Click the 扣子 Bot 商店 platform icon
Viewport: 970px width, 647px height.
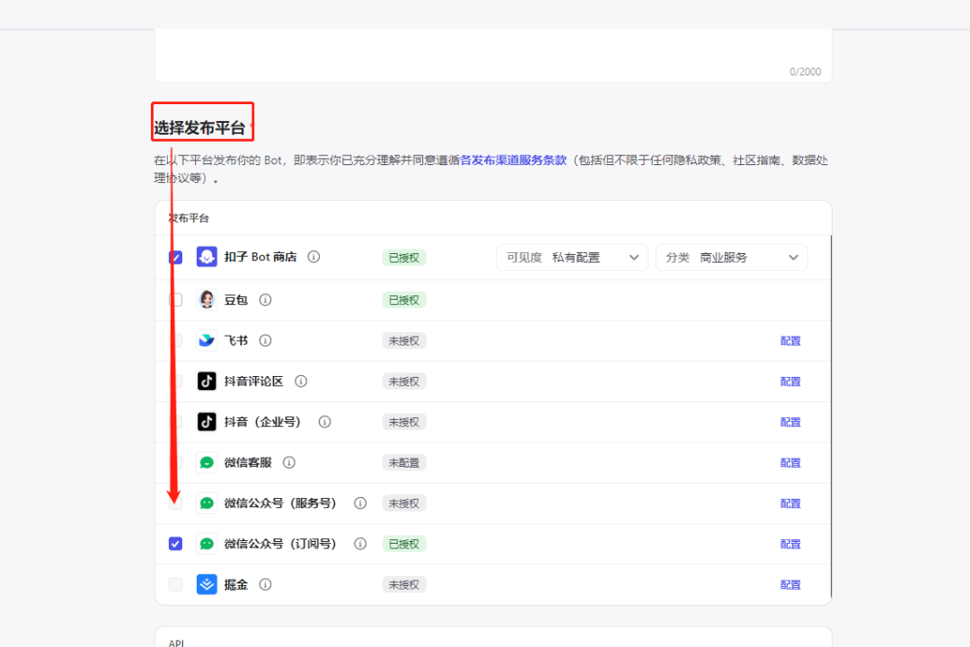(x=207, y=257)
